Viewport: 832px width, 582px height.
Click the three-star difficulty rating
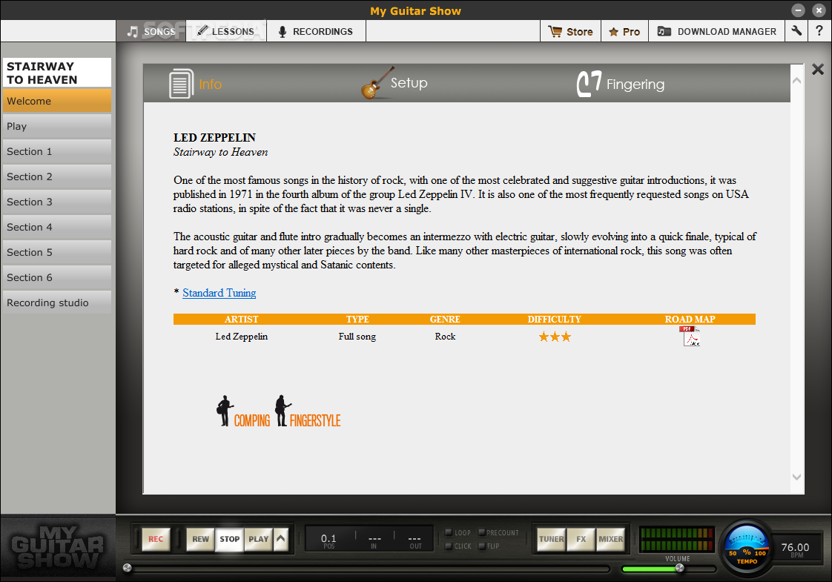[x=555, y=337]
